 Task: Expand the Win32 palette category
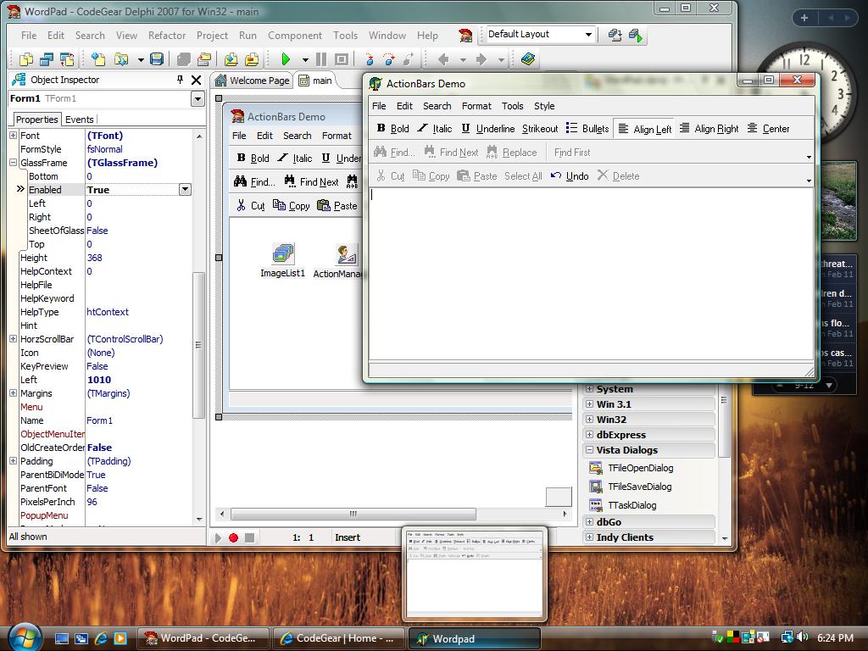pyautogui.click(x=590, y=419)
